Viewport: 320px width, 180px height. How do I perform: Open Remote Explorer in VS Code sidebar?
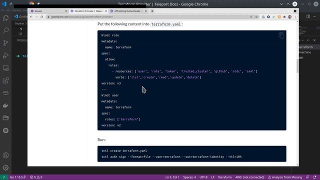point(5,68)
